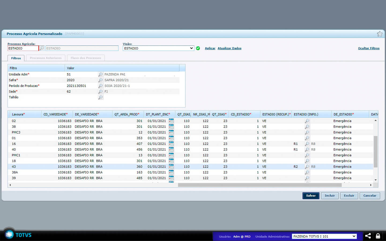Open Unidade Administrativa dropdown FAZENDA TOTVS
Screen dimensions: 386x241
point(324,236)
